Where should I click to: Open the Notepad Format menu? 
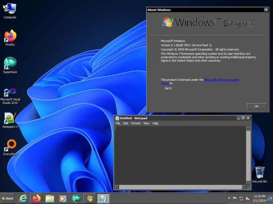[136, 123]
